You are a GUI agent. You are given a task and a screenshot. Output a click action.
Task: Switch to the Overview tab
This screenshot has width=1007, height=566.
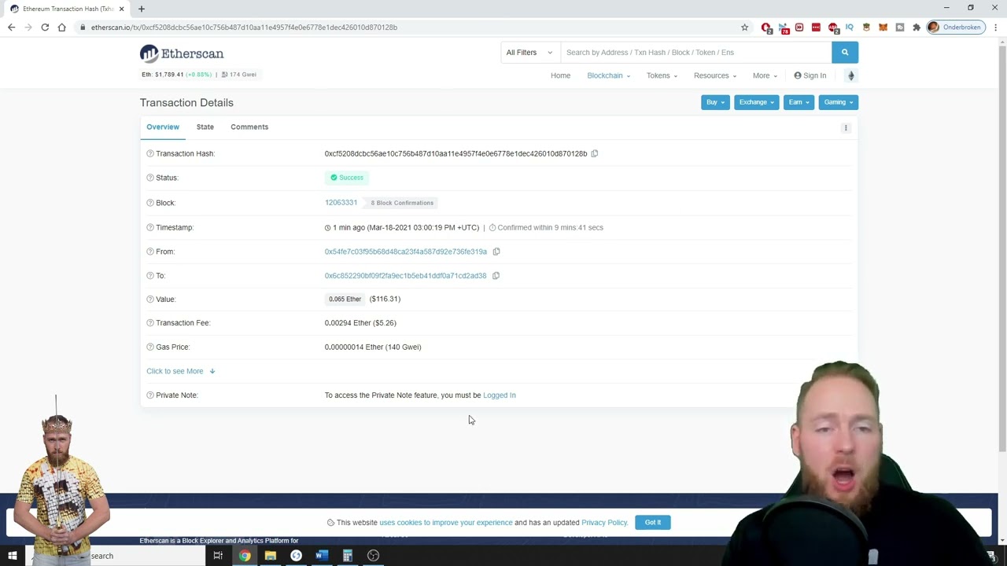point(163,127)
